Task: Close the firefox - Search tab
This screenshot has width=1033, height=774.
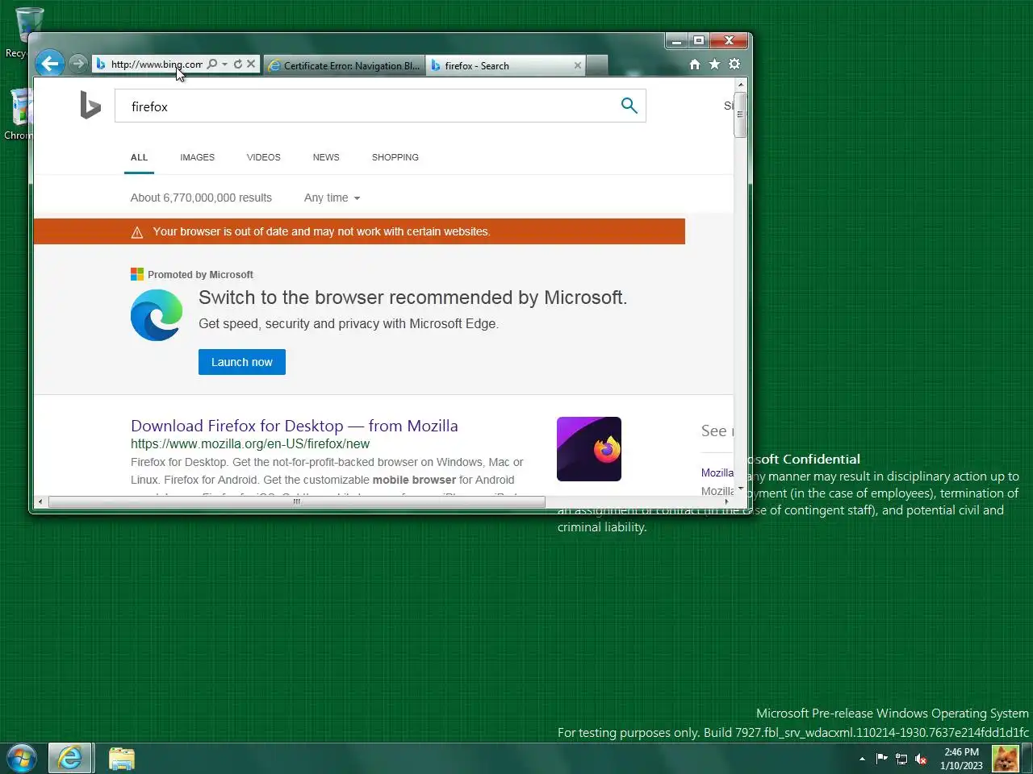Action: coord(578,65)
